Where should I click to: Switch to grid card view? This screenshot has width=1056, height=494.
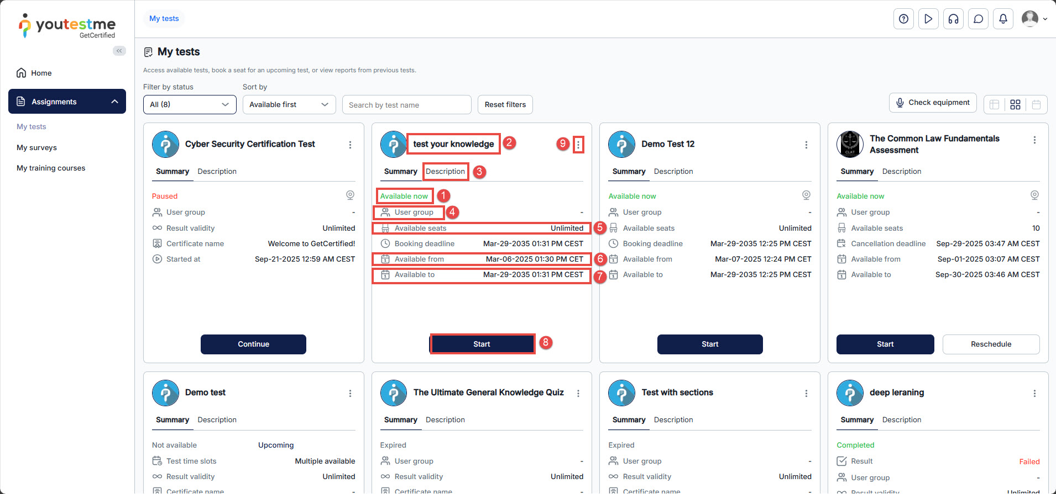(x=1015, y=105)
